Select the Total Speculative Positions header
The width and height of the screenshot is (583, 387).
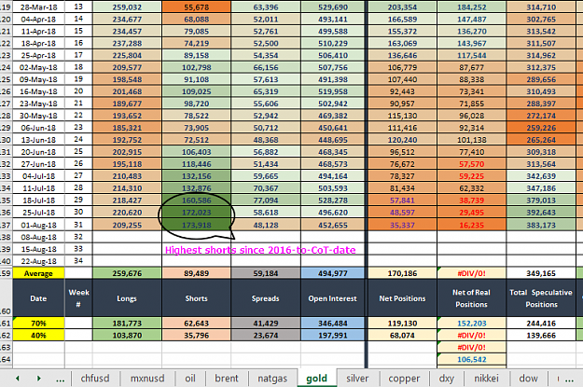click(541, 298)
